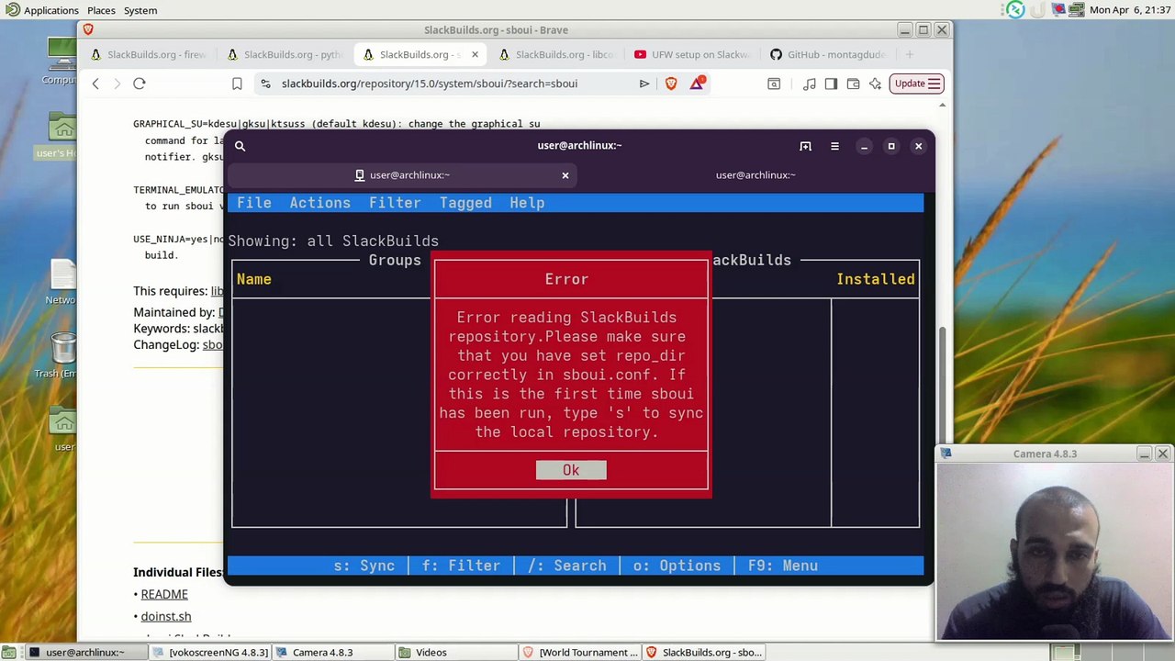This screenshot has height=661, width=1175.
Task: Open Brave Rewards triangle icon
Action: [698, 83]
